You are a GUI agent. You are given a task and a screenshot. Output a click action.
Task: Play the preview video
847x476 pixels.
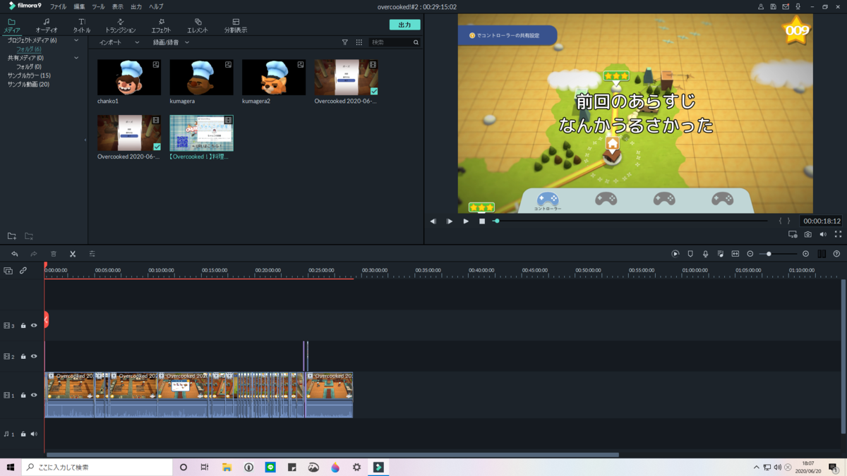click(x=466, y=221)
